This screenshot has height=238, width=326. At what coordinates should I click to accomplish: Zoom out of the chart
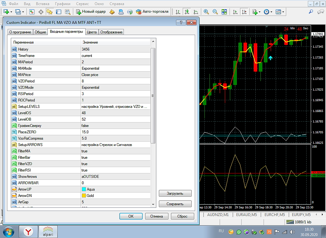(215, 12)
